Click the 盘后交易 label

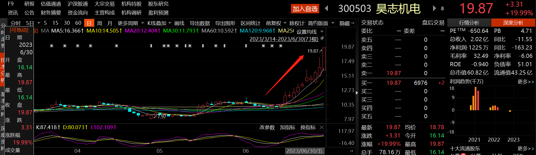[433, 23]
